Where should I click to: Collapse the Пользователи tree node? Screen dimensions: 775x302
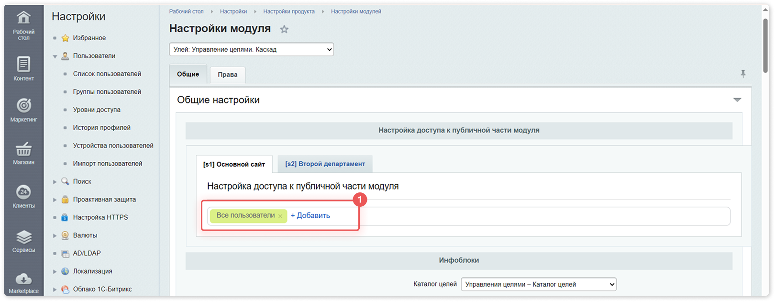click(x=55, y=56)
